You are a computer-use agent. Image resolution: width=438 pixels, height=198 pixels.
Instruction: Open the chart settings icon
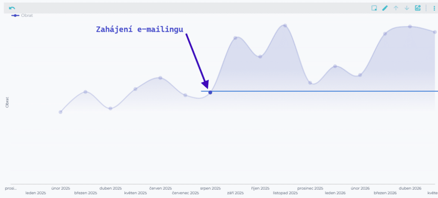coord(417,8)
